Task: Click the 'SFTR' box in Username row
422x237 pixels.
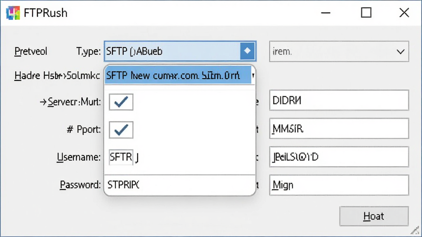Action: click(x=121, y=157)
